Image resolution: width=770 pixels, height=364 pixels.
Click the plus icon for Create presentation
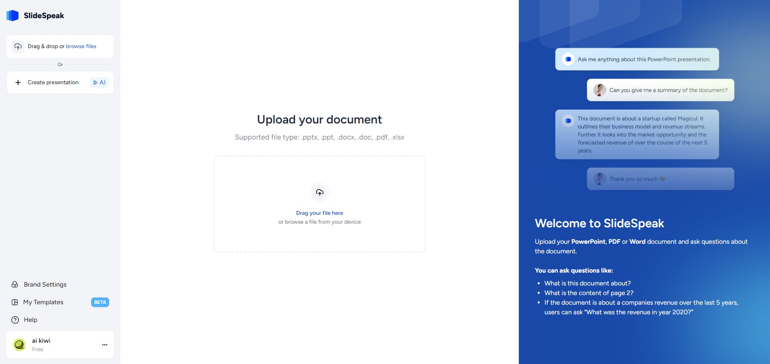click(18, 83)
